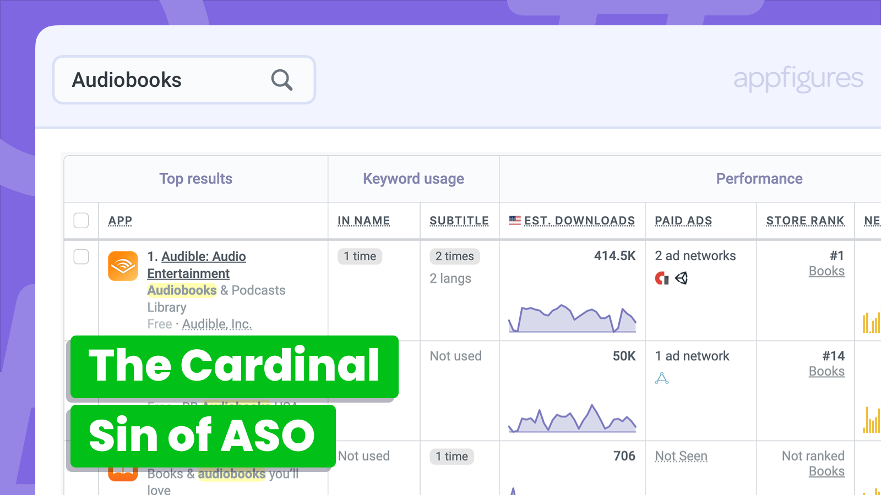
Task: Open the Audible: Audio Entertainment link
Action: pyautogui.click(x=197, y=265)
